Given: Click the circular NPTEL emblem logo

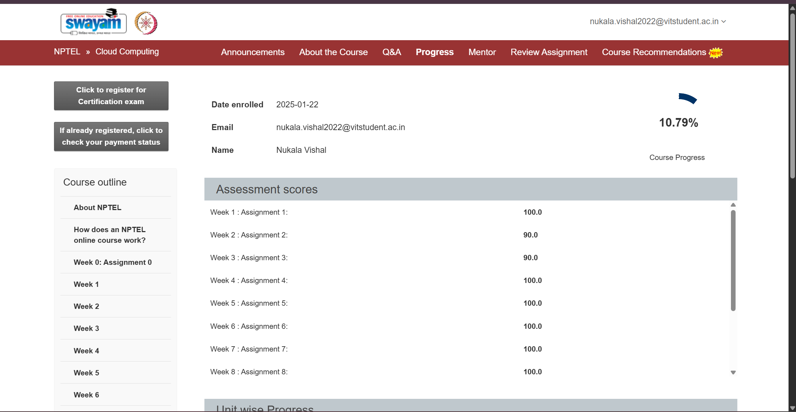Looking at the screenshot, I should pos(146,23).
